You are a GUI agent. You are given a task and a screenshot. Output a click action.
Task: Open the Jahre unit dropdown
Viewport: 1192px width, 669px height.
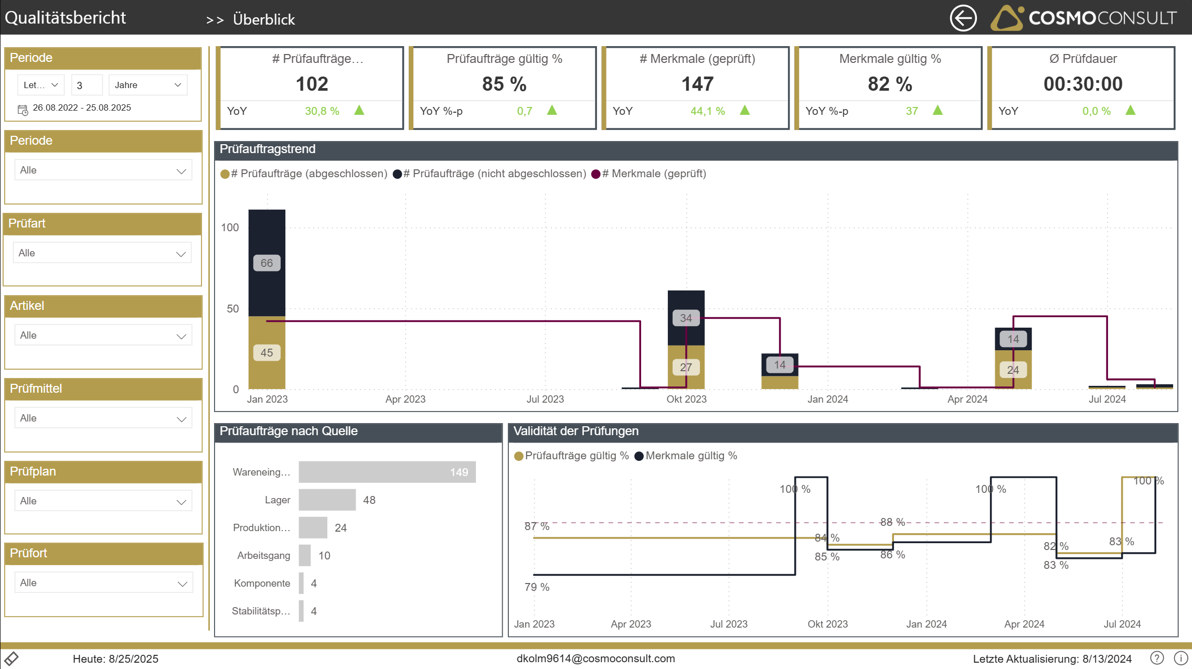tap(148, 85)
